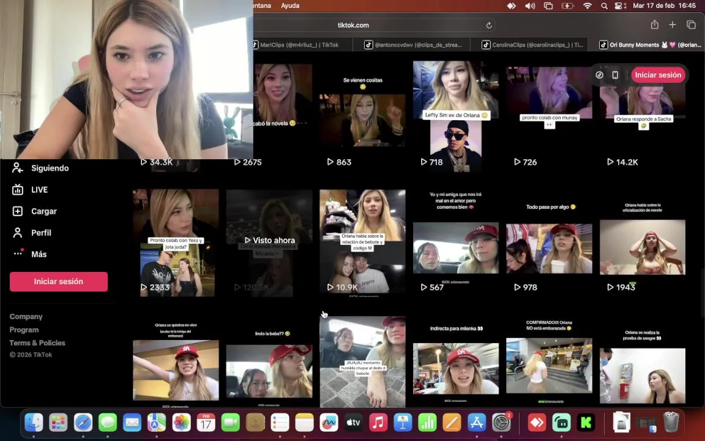Open video 'Oriana se quiebra en vivo'
The image size is (705, 441).
coord(176,362)
